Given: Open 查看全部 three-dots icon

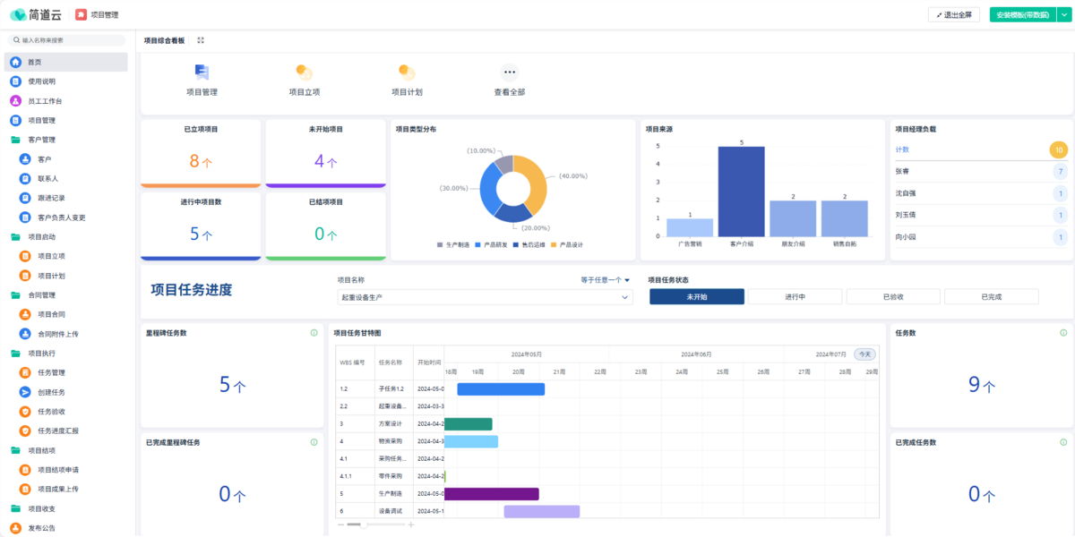Looking at the screenshot, I should pos(509,72).
